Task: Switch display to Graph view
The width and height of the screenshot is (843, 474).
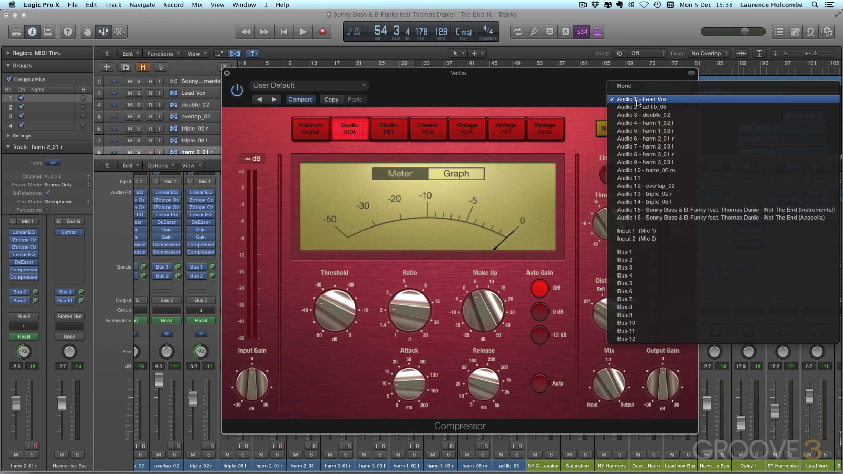Action: pos(456,174)
